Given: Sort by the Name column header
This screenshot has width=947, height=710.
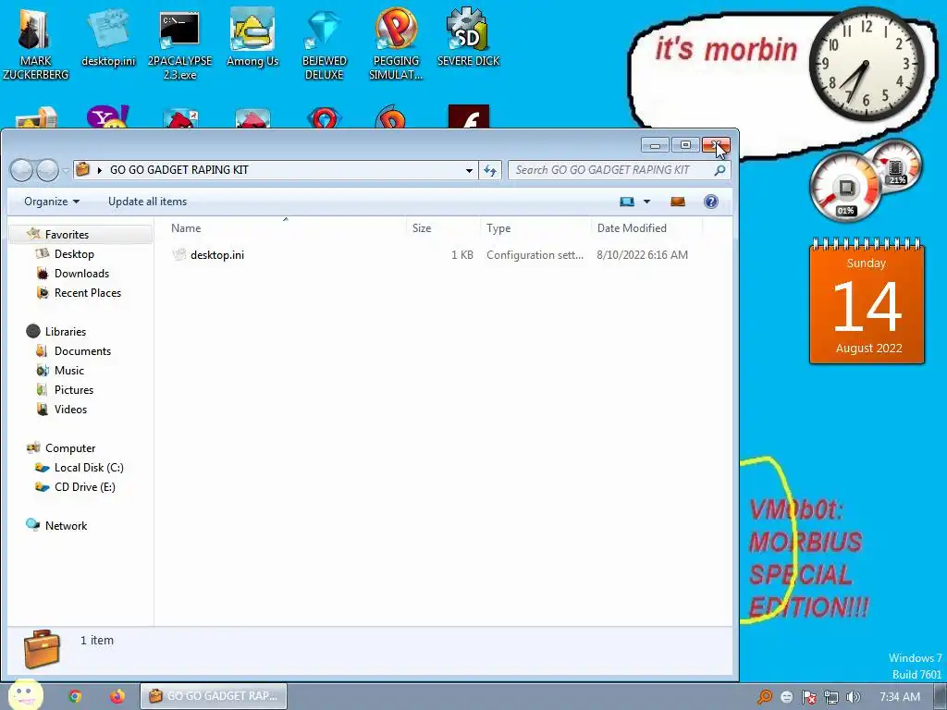Looking at the screenshot, I should tap(284, 228).
